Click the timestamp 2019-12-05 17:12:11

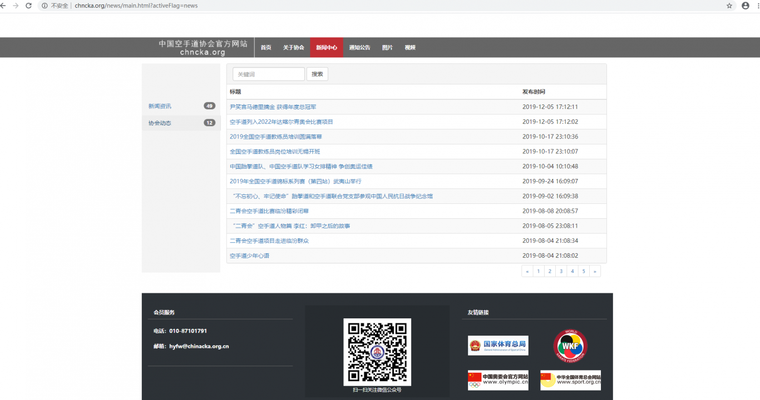(550, 107)
